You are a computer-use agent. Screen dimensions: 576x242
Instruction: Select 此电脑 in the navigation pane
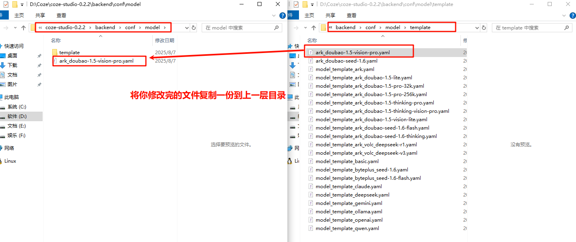click(x=12, y=97)
